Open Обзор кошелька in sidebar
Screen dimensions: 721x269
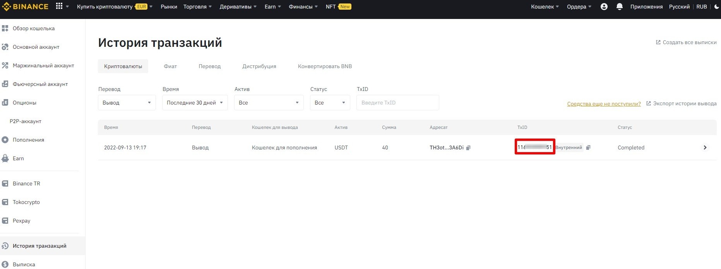(x=34, y=28)
